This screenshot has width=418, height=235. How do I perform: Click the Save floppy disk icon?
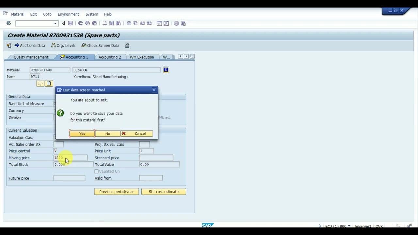click(x=70, y=23)
